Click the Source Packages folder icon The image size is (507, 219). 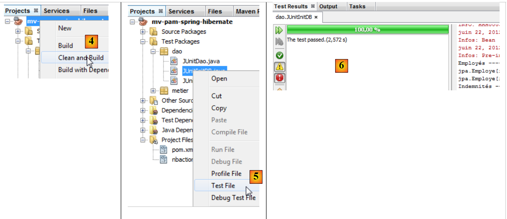pyautogui.click(x=154, y=32)
